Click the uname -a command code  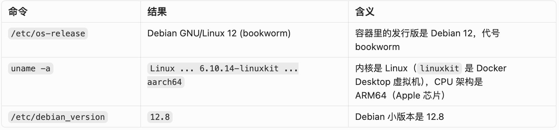(x=31, y=68)
